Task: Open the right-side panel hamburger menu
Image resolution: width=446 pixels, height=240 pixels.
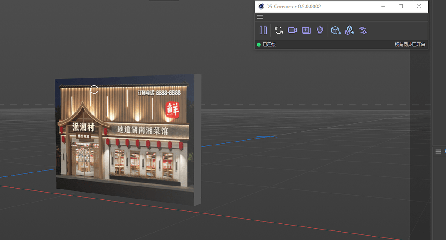Action: pos(438,151)
